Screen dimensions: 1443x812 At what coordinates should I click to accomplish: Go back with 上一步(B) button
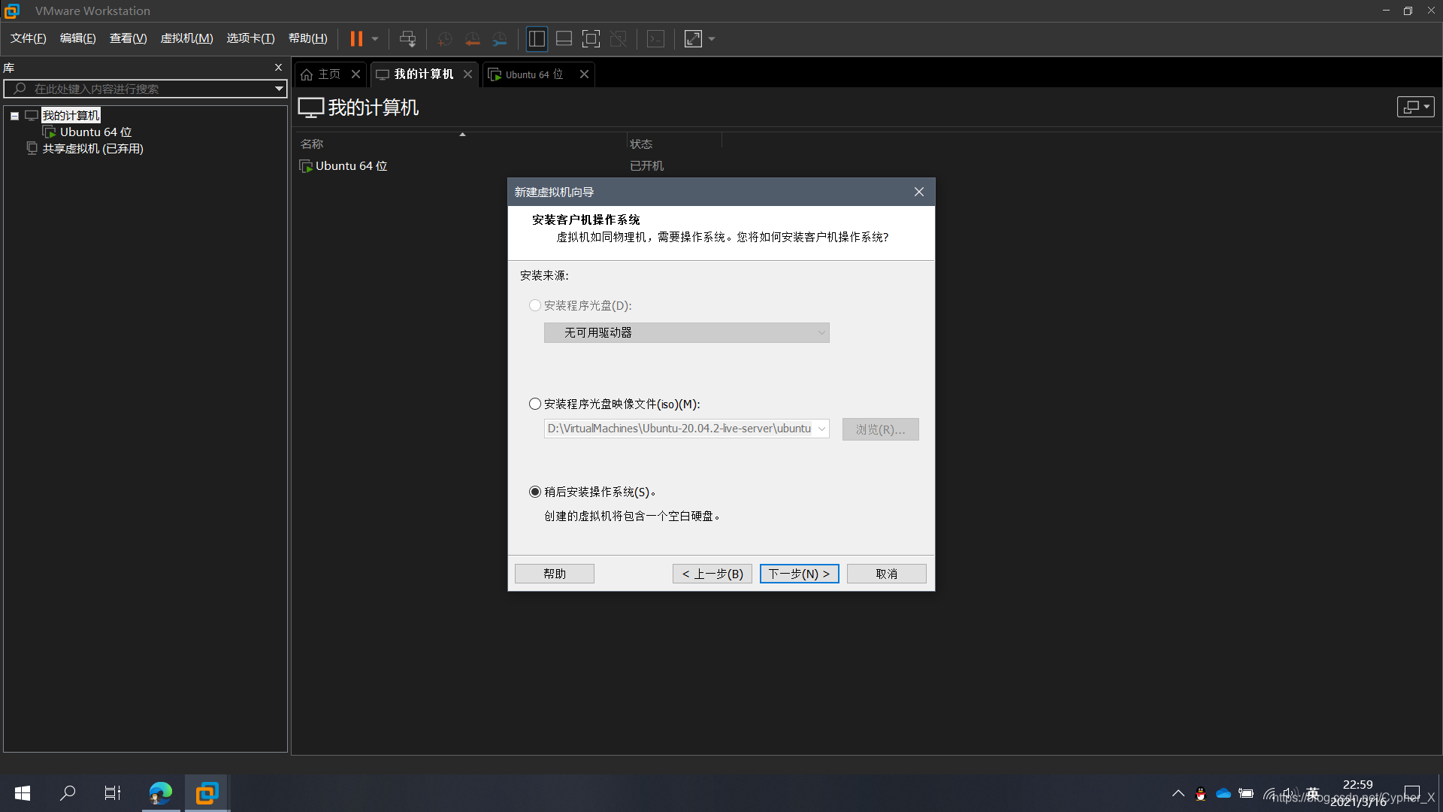pyautogui.click(x=712, y=574)
